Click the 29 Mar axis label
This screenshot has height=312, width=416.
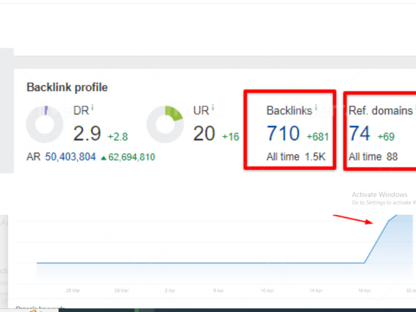121,290
